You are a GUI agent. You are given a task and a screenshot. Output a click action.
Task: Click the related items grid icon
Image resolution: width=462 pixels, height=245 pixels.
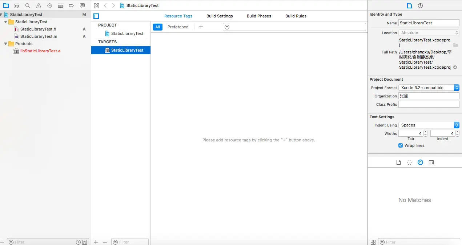96,5
